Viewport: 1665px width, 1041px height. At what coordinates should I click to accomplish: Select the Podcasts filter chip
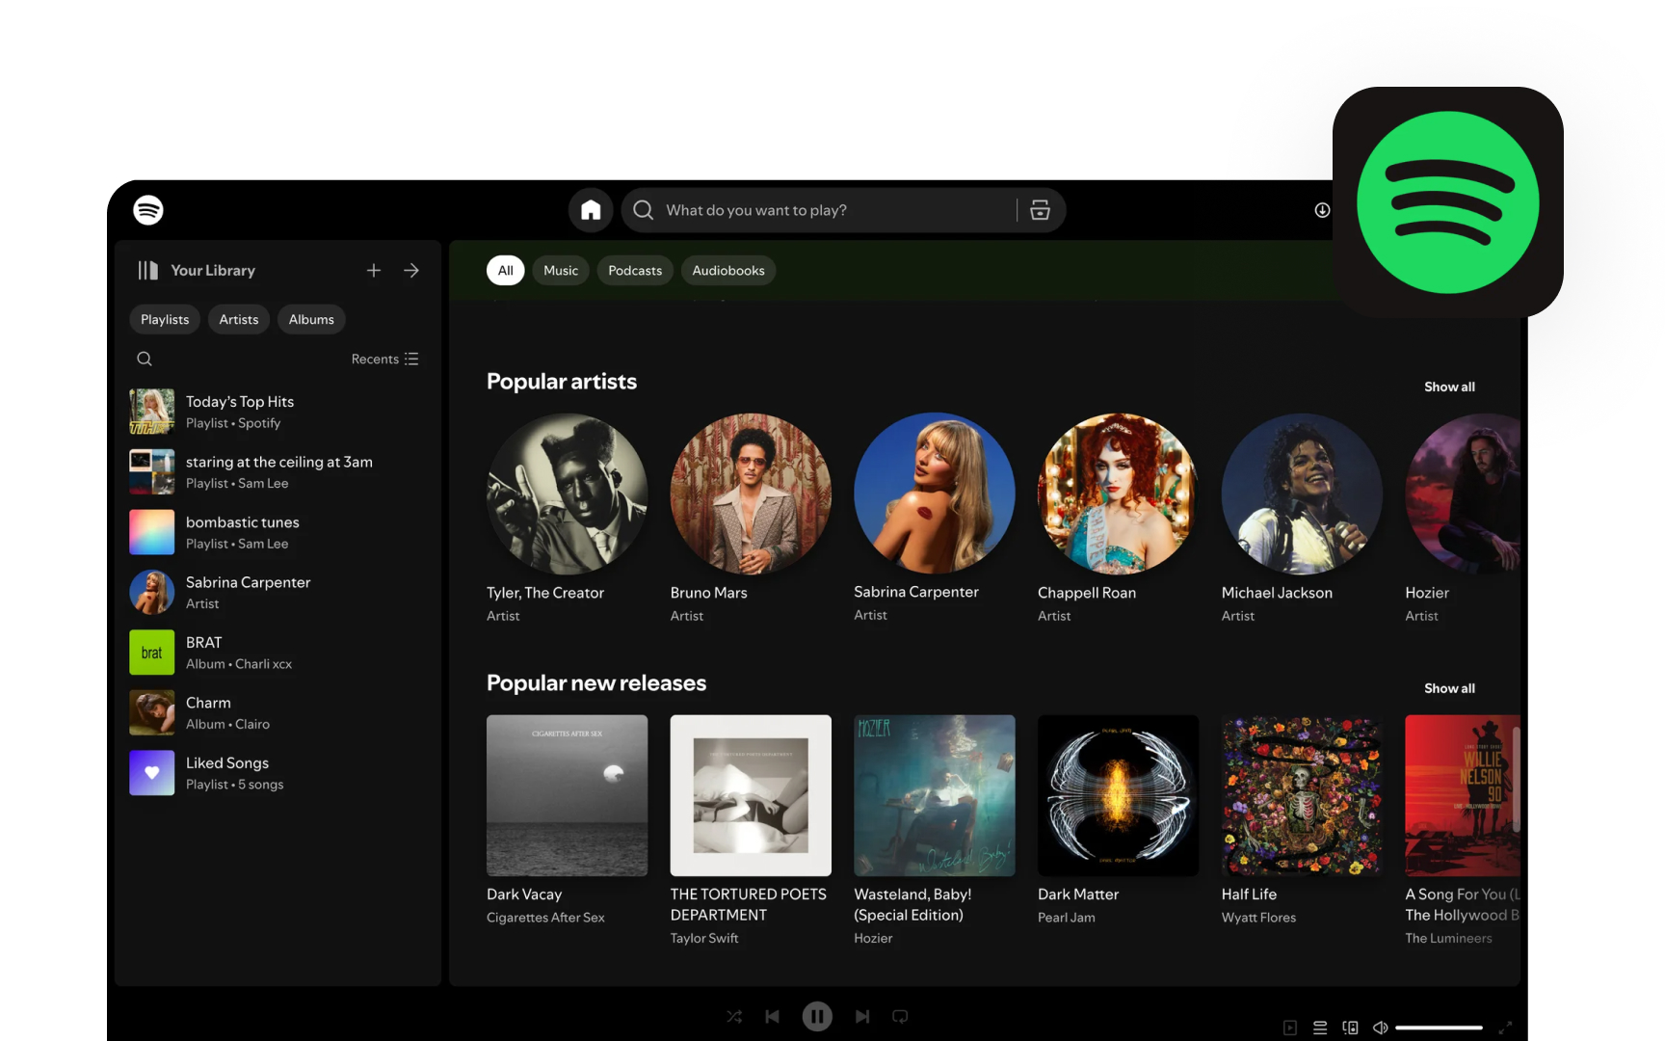tap(635, 271)
